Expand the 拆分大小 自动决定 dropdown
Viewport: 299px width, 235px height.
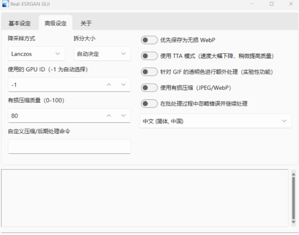click(x=102, y=54)
